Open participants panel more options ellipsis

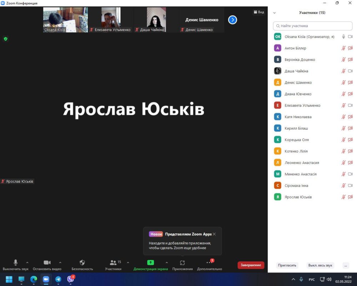tap(346, 265)
